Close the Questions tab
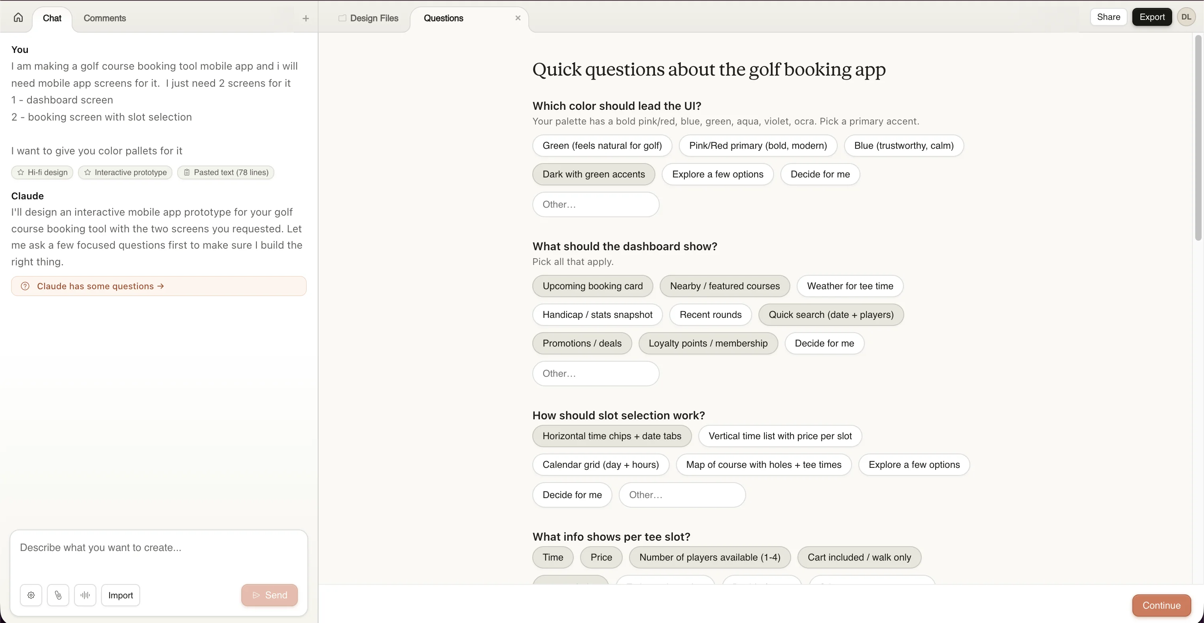The height and width of the screenshot is (623, 1204). 518,18
